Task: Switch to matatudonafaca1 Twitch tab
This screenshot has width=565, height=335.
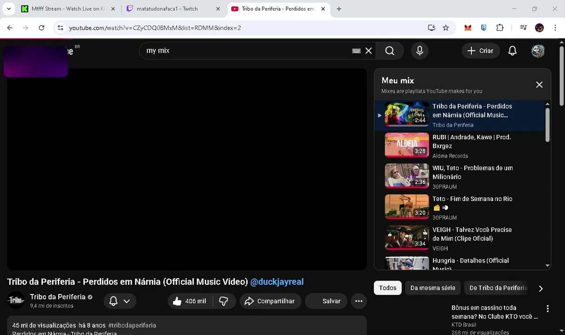Action: [x=167, y=9]
